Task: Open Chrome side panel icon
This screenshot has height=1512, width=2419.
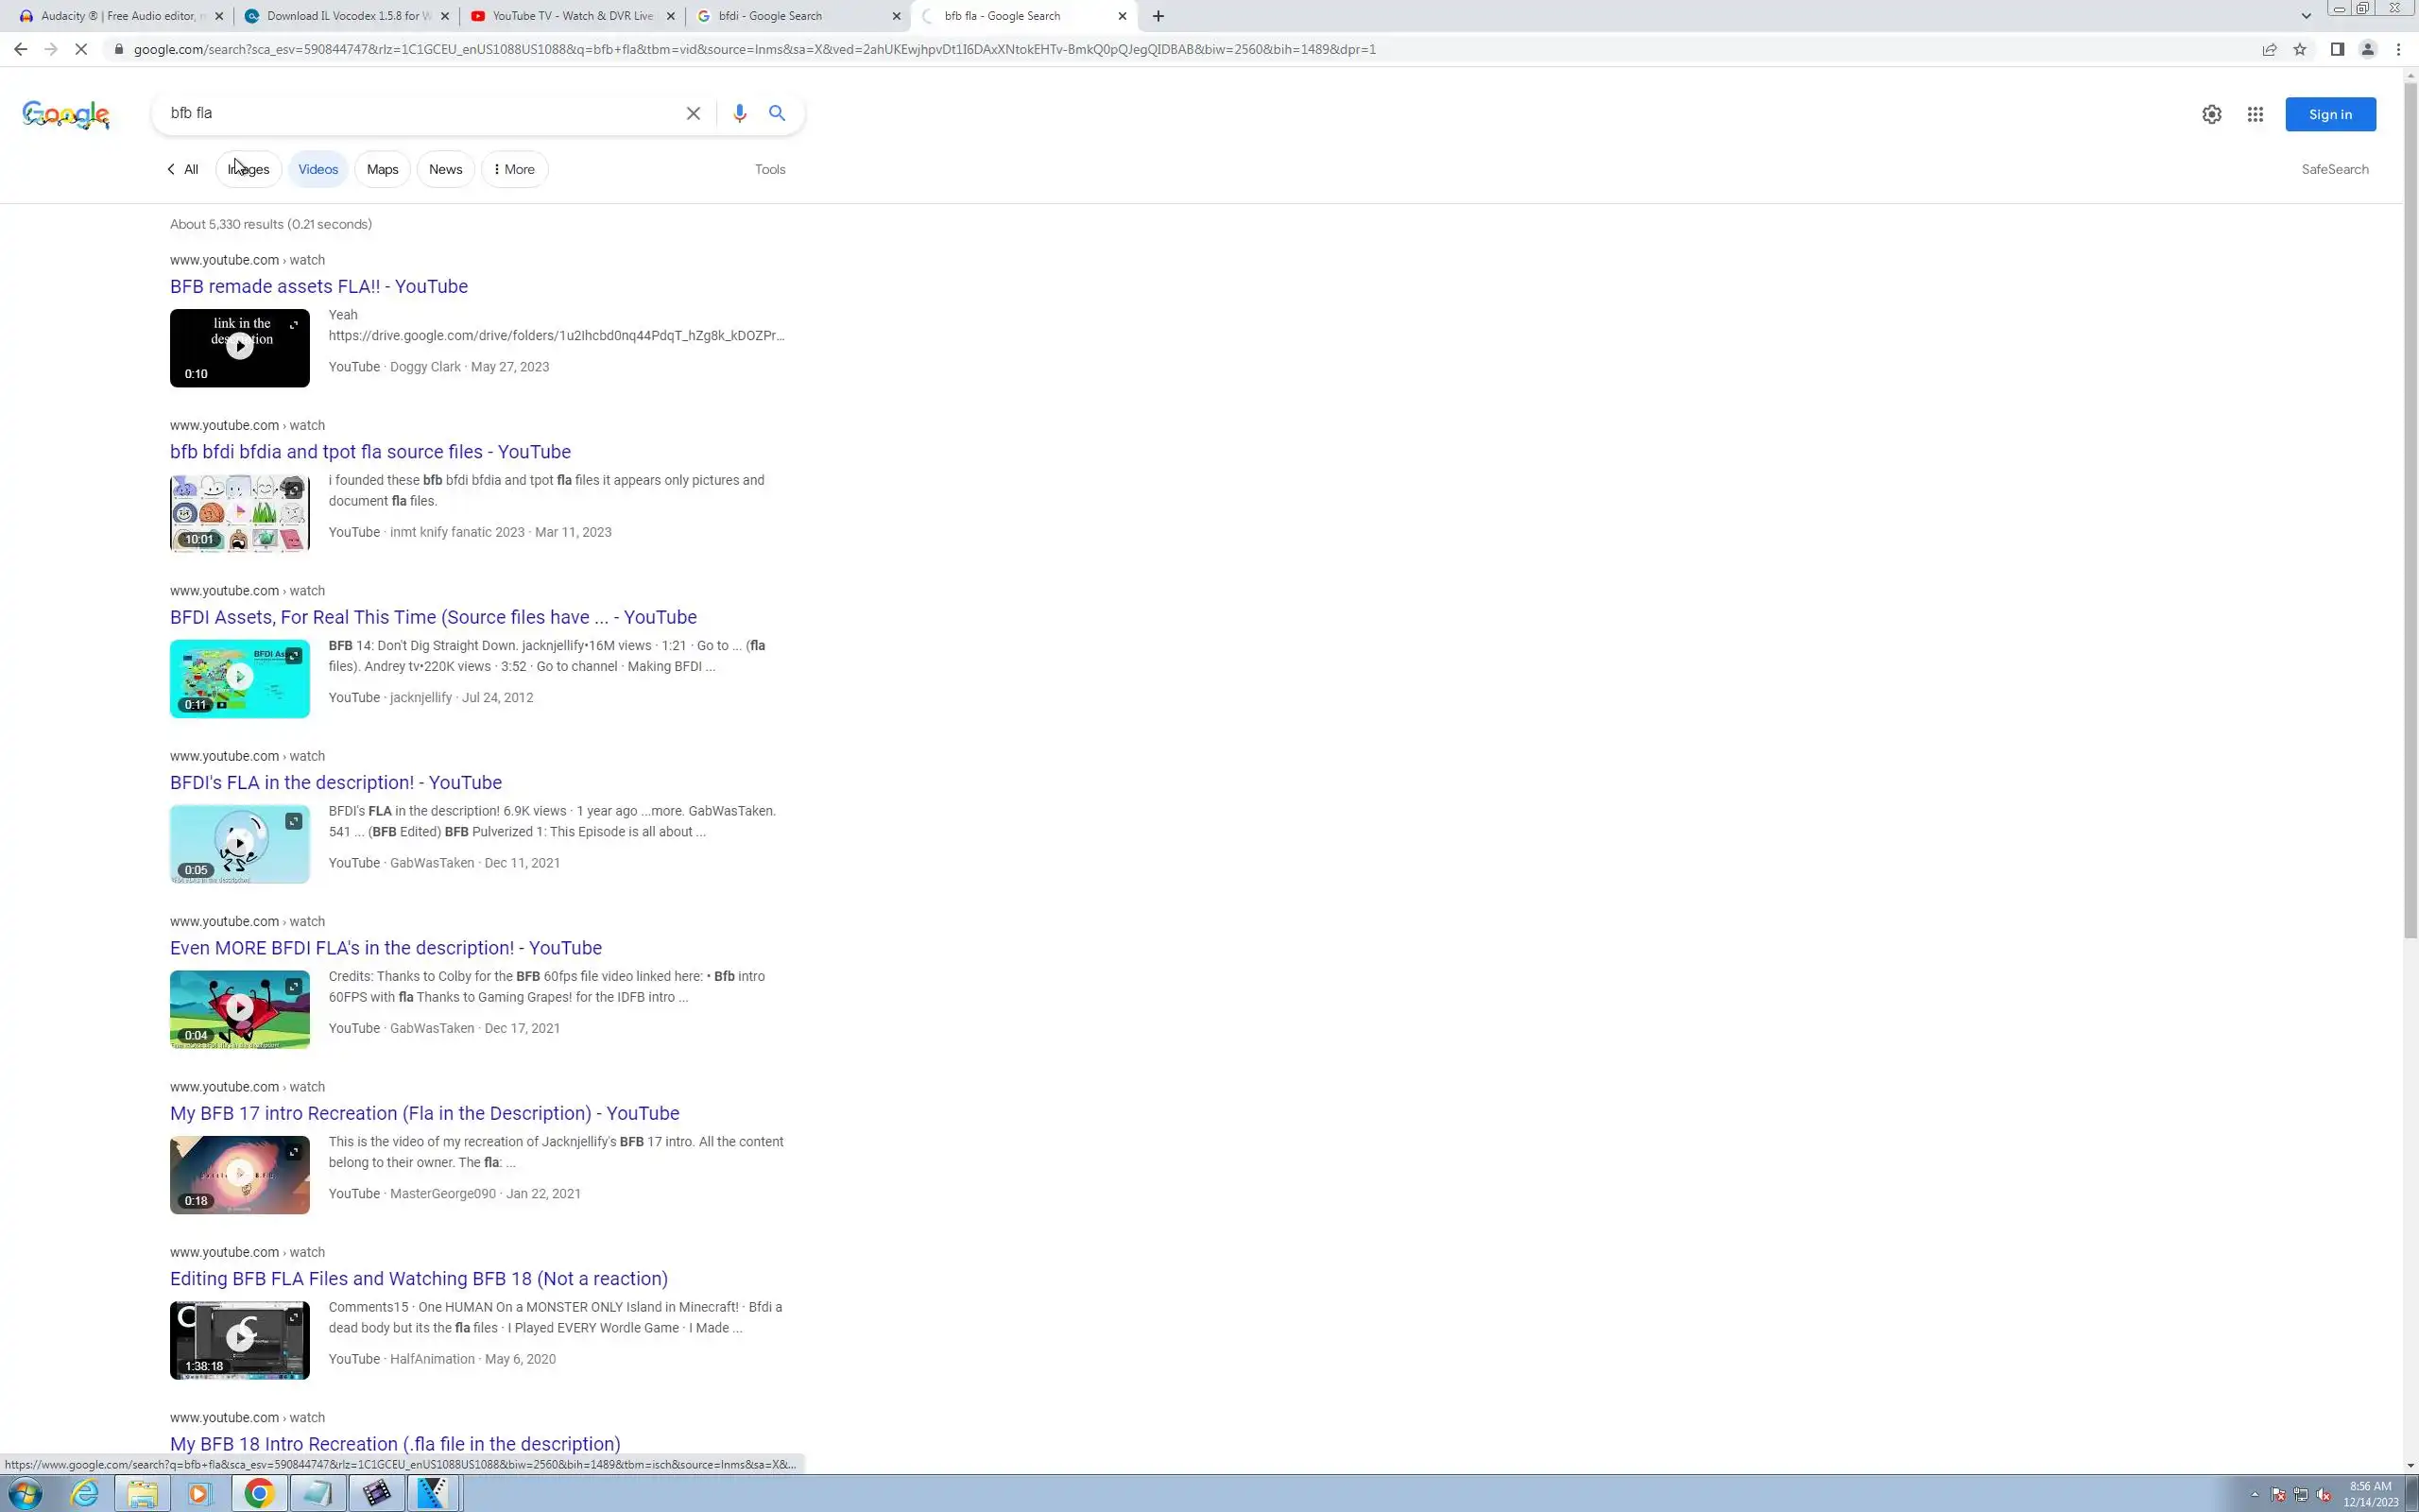Action: pos(2337,49)
